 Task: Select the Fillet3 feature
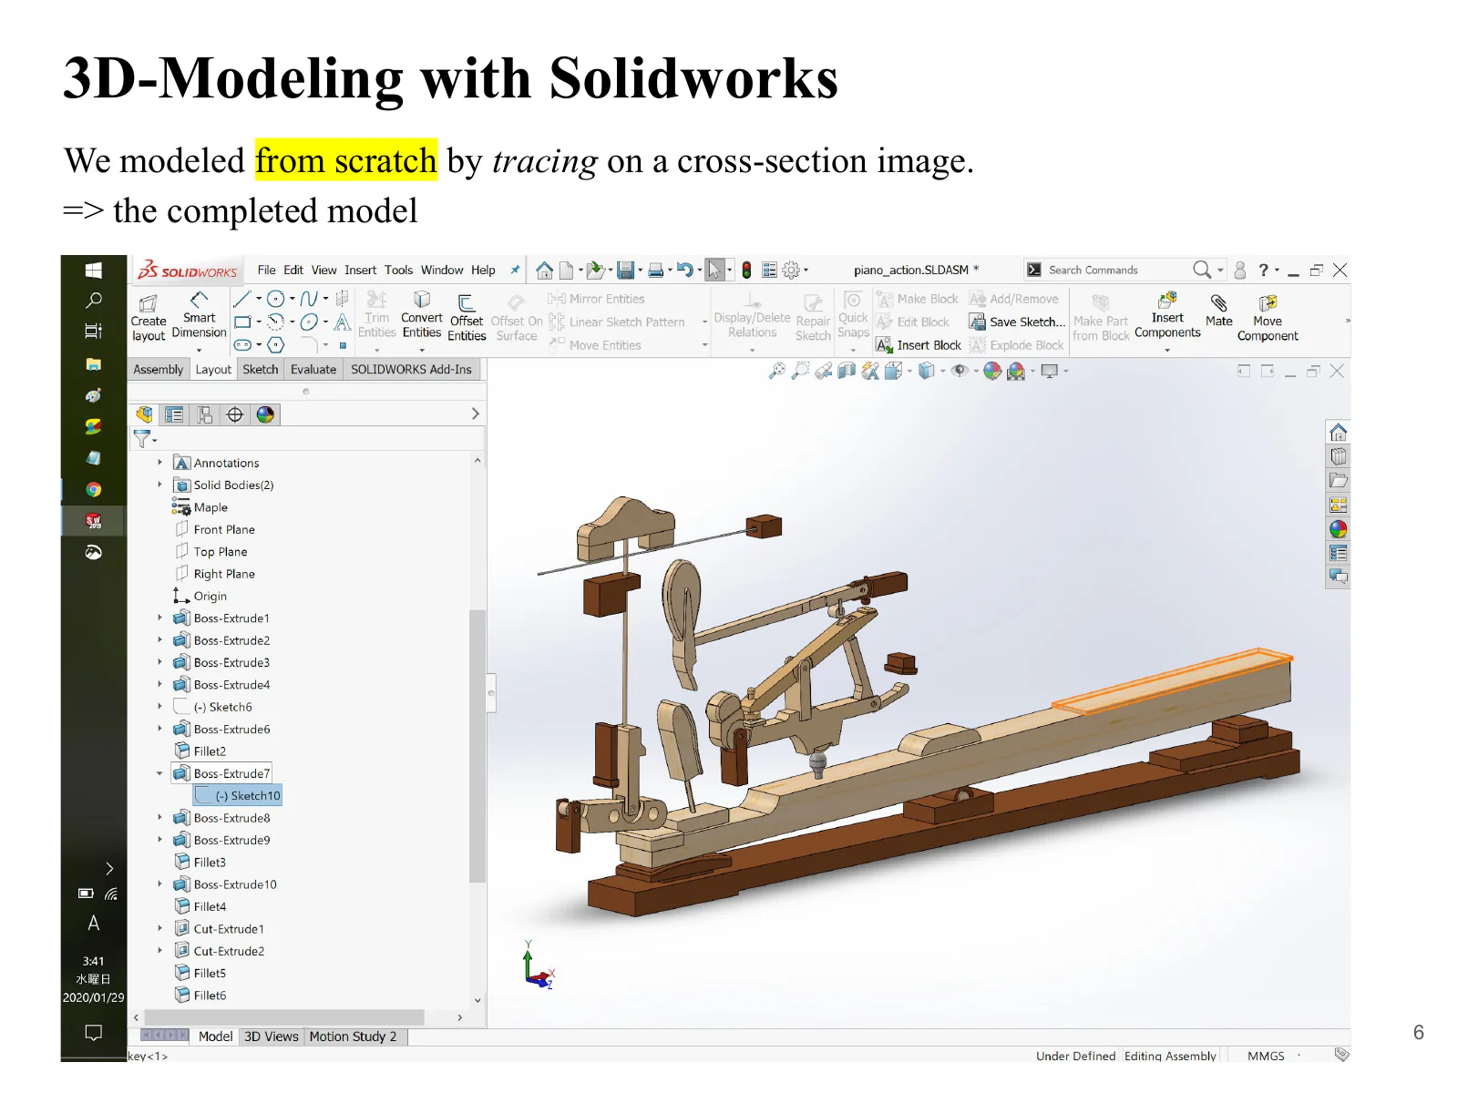click(x=200, y=862)
